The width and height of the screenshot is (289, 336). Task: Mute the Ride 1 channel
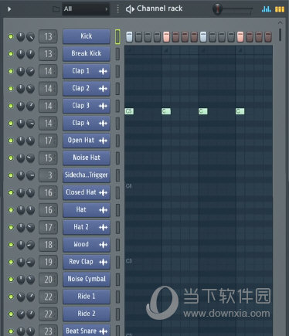pos(11,297)
